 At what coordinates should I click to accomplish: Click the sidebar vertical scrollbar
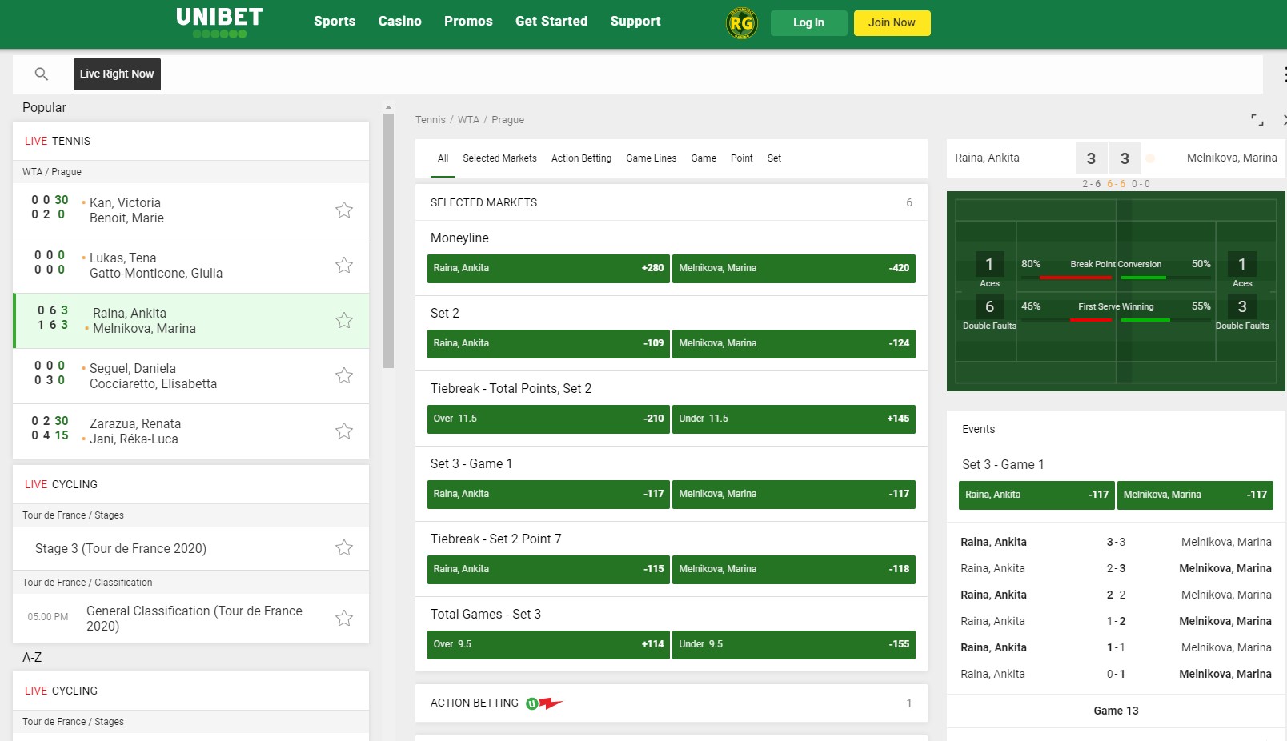tap(389, 240)
